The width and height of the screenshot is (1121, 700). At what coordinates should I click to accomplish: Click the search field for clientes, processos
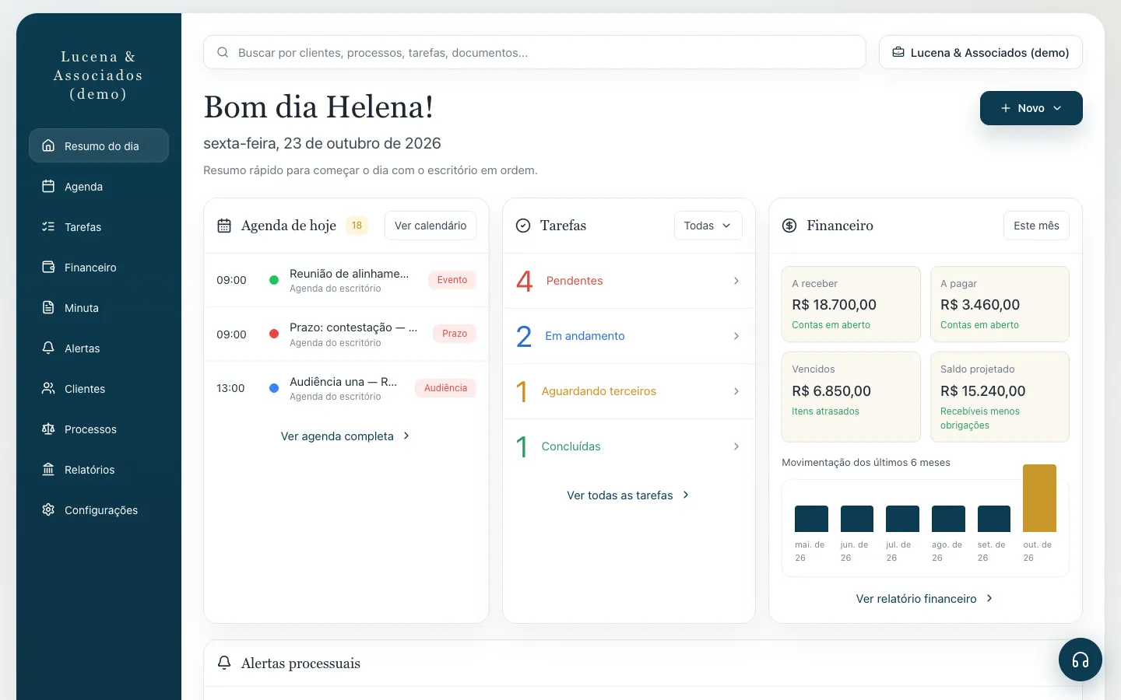pyautogui.click(x=534, y=53)
